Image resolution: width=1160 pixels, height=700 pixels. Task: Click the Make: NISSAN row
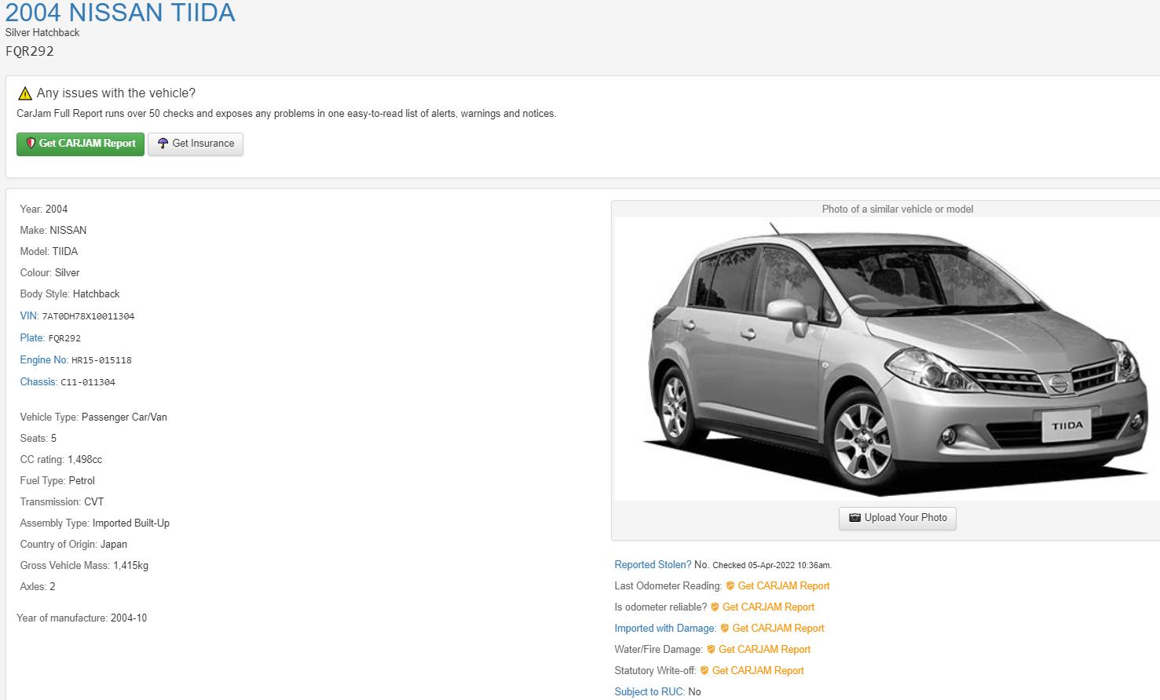pyautogui.click(x=53, y=230)
